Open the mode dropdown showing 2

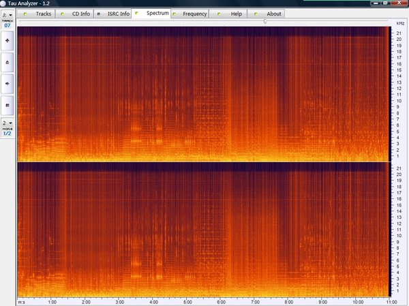click(x=7, y=123)
